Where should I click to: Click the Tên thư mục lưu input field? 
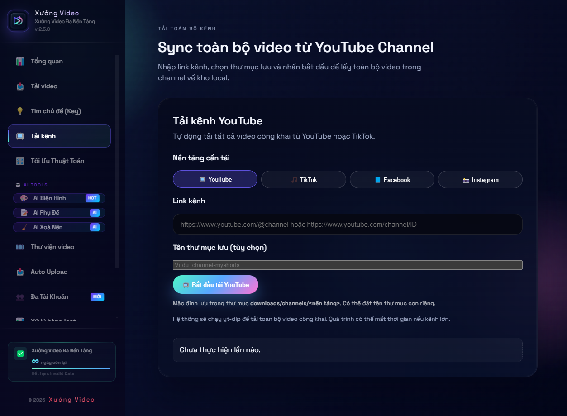pyautogui.click(x=348, y=265)
